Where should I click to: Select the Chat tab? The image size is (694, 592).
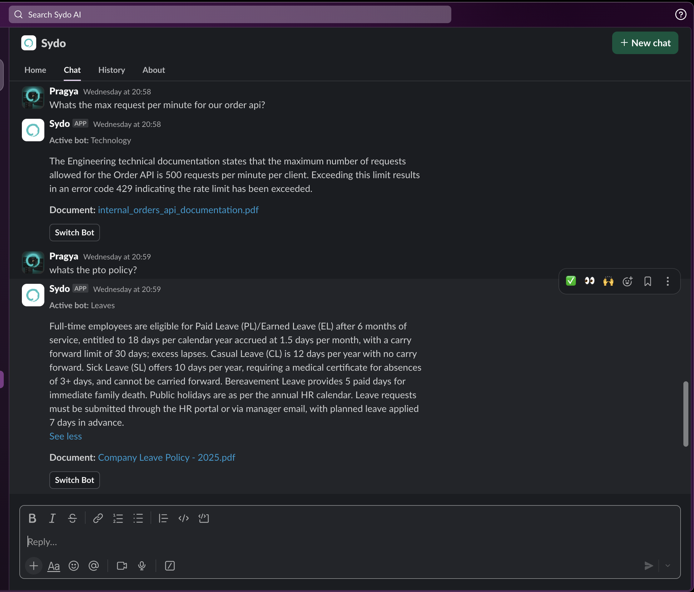72,70
